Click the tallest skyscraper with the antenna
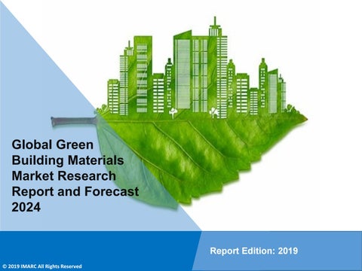The height and width of the screenshot is (271, 362). coord(218,68)
